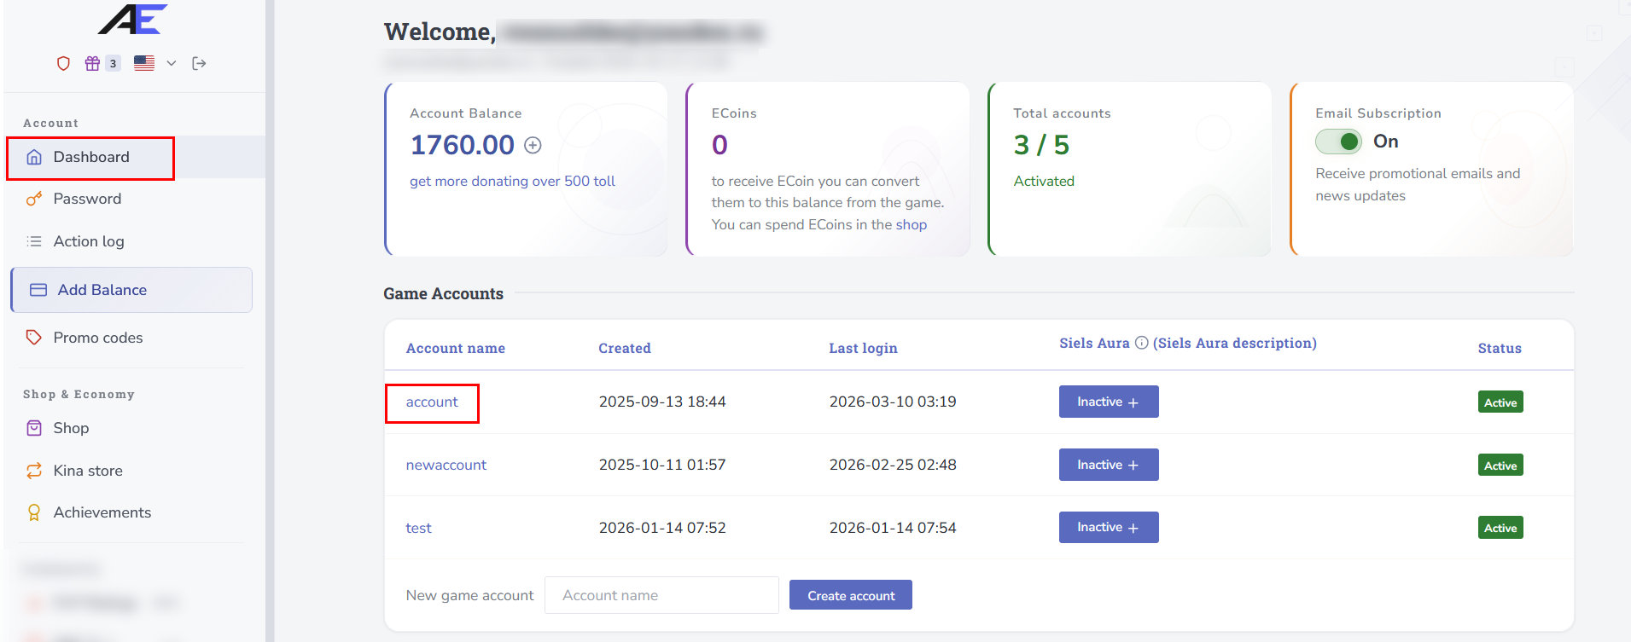Go to Add Balance
1631x642 pixels.
[102, 290]
